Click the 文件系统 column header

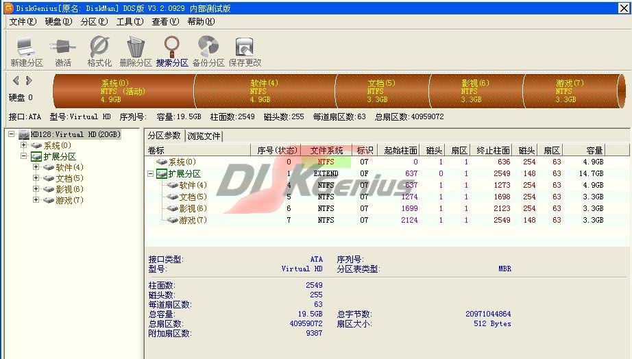[x=326, y=150]
